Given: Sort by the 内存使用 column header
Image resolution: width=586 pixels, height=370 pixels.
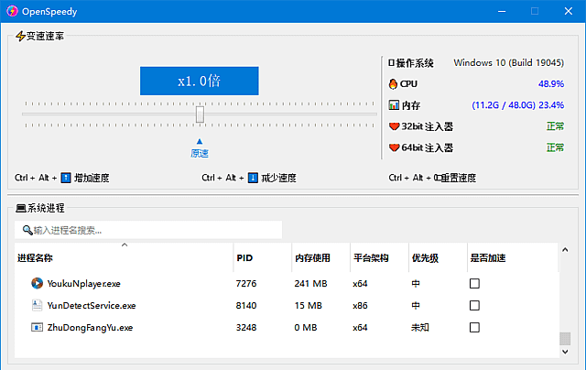Looking at the screenshot, I should (321, 257).
